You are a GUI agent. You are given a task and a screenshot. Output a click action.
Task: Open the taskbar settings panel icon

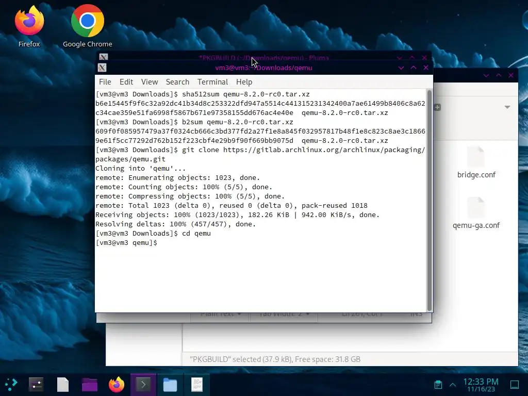click(36, 384)
